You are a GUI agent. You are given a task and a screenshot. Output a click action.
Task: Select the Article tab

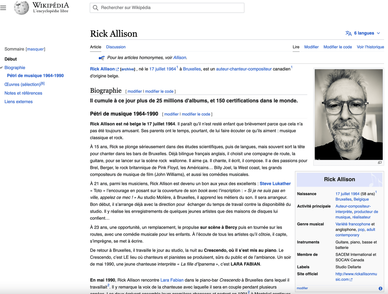tap(96, 47)
